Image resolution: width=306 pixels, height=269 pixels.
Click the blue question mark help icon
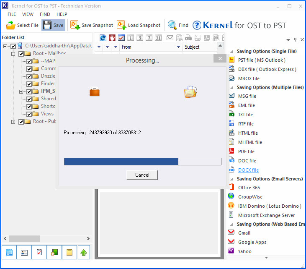(x=197, y=25)
